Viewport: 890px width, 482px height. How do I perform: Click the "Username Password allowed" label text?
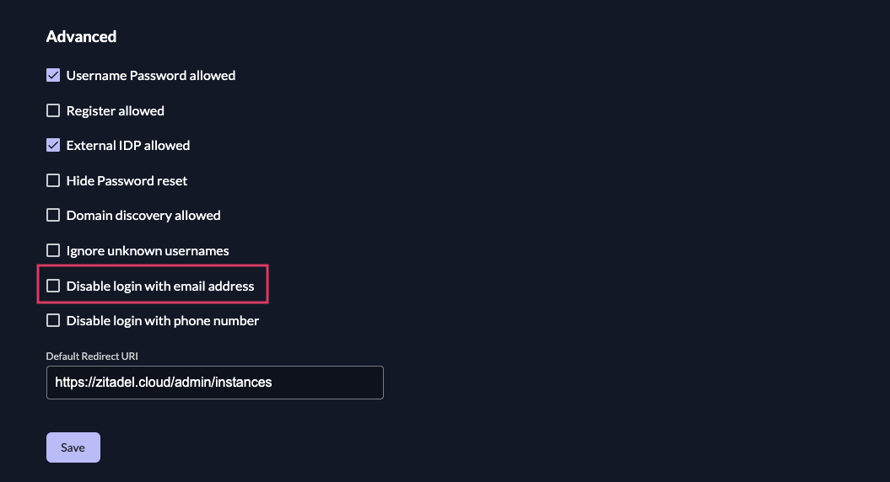point(151,75)
